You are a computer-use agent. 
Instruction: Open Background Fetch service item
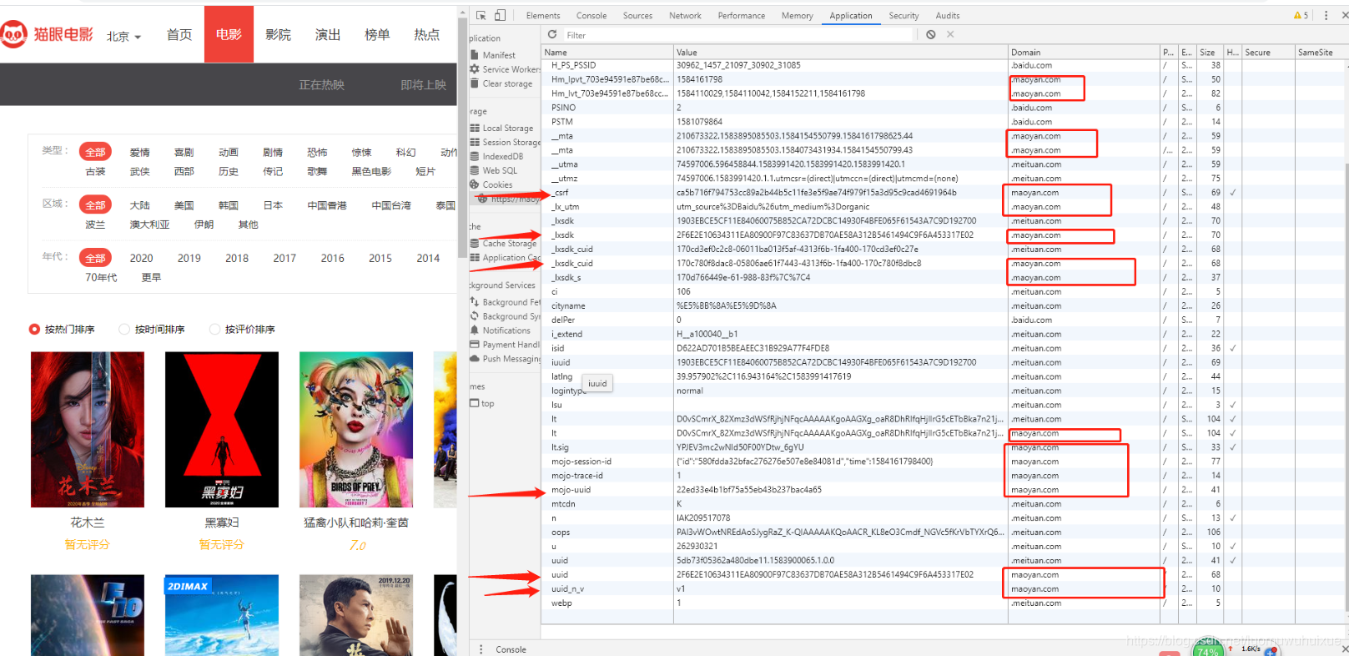click(x=505, y=302)
